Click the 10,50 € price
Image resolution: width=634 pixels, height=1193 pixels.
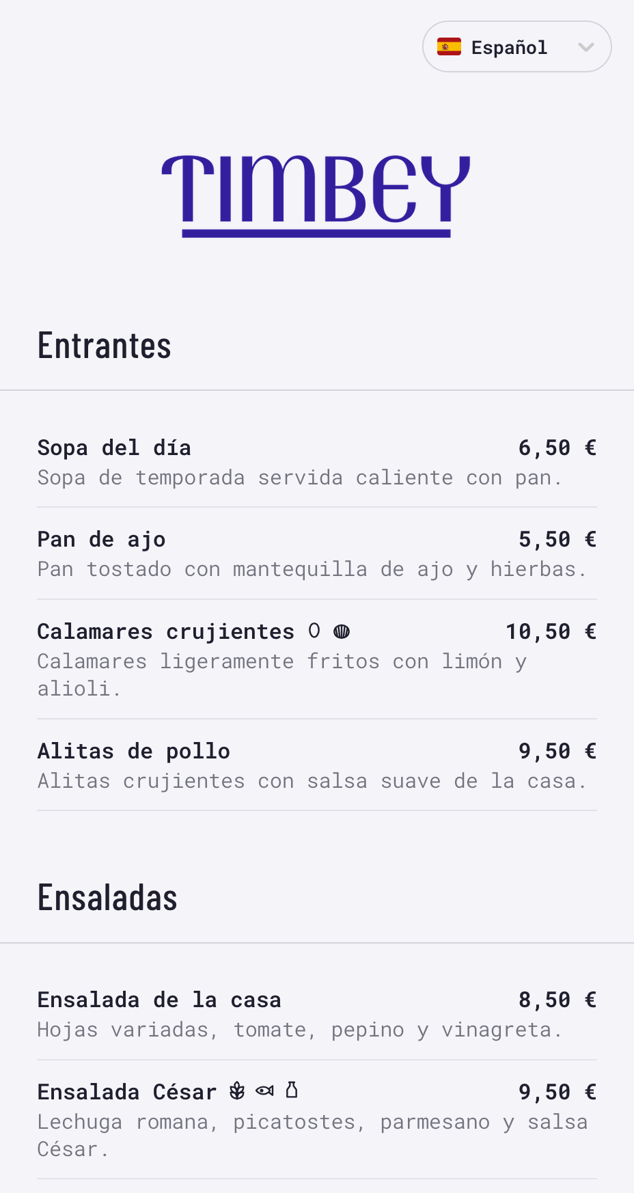click(x=551, y=632)
